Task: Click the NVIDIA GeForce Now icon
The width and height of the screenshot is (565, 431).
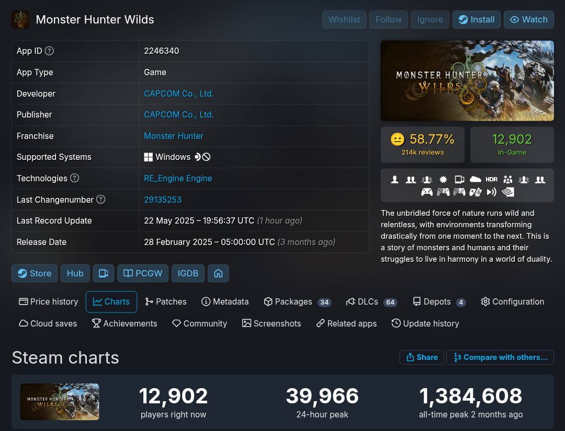Action: [507, 192]
